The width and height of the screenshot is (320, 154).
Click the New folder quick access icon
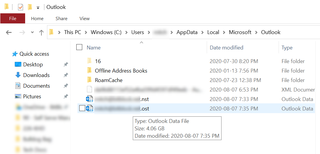point(30,7)
